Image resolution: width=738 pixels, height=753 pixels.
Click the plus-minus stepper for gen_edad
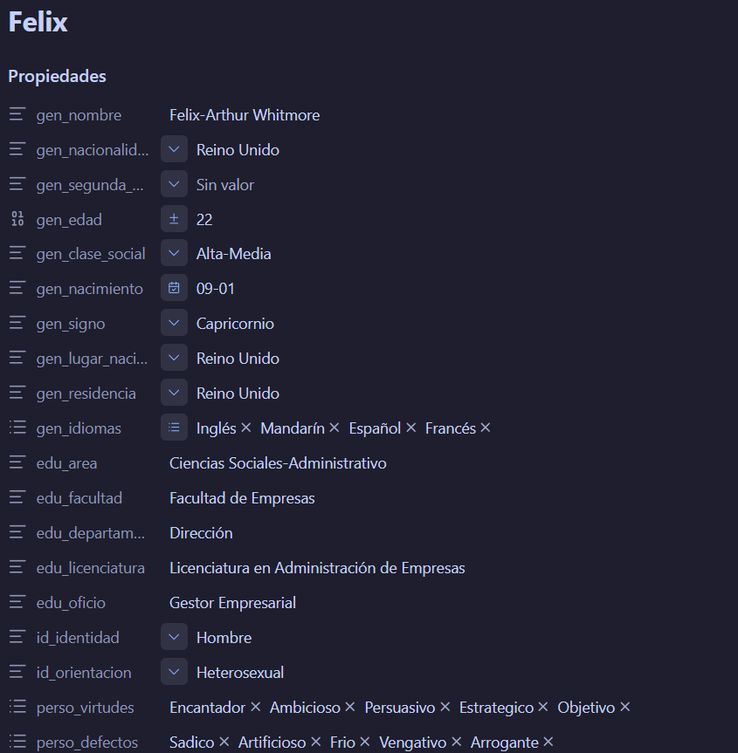click(x=174, y=219)
